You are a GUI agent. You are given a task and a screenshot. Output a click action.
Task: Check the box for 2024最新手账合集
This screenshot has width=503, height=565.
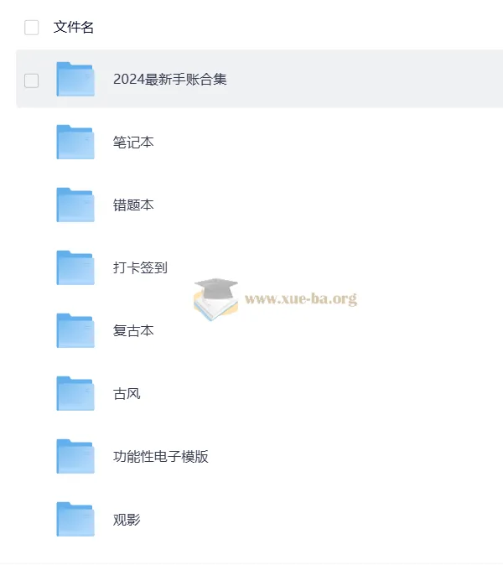point(31,80)
